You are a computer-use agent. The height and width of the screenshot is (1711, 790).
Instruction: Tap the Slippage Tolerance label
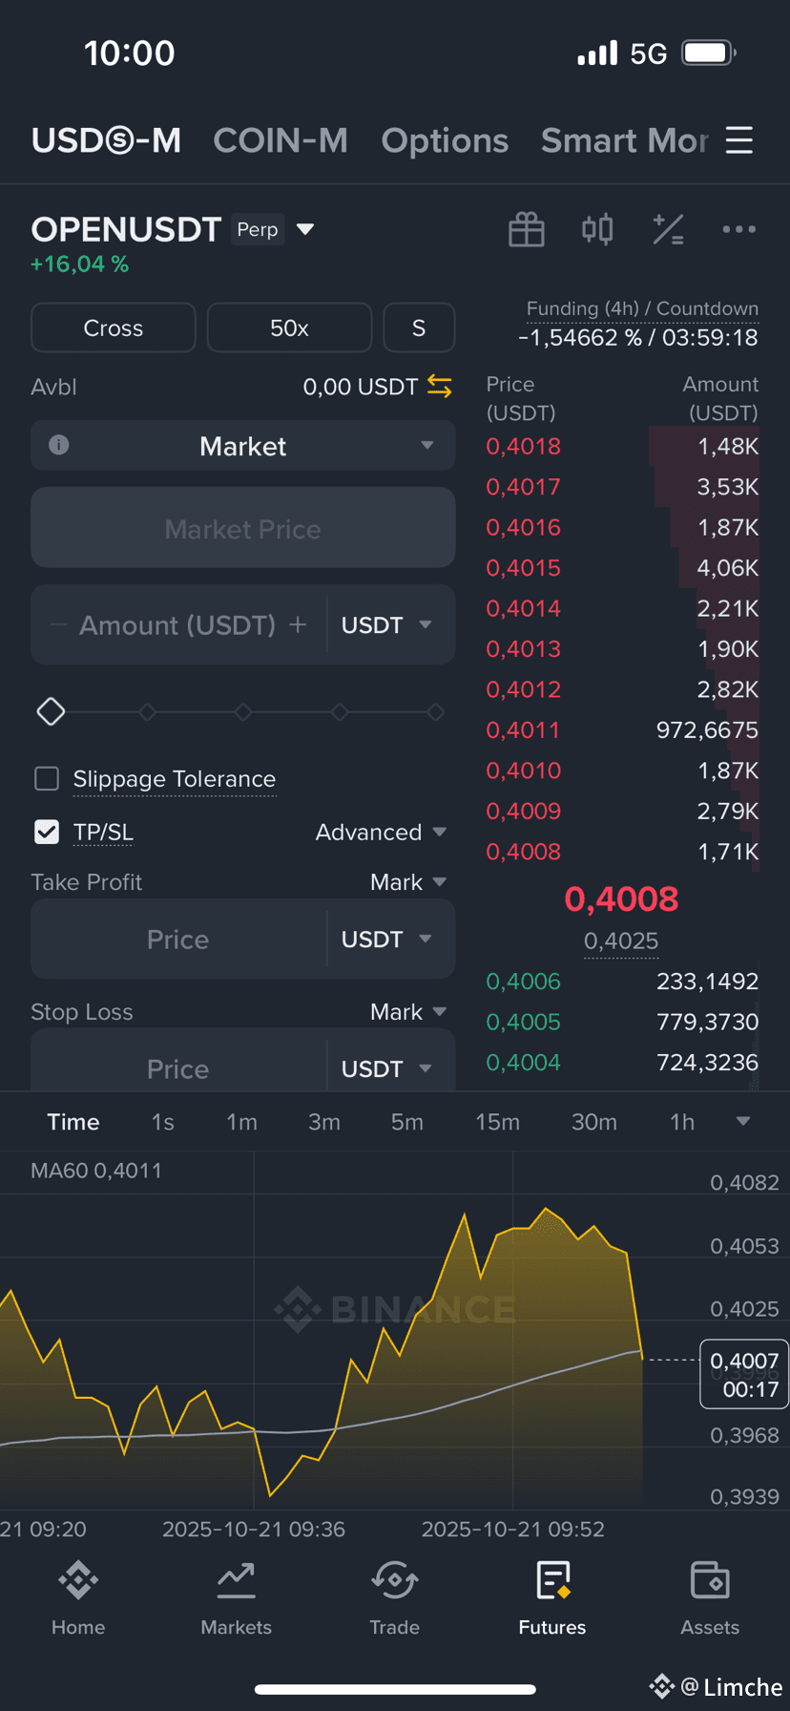pyautogui.click(x=175, y=779)
